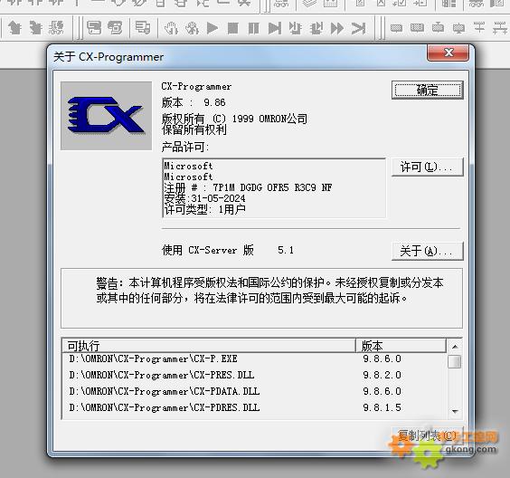Click the 确定 (OK) button

428,91
